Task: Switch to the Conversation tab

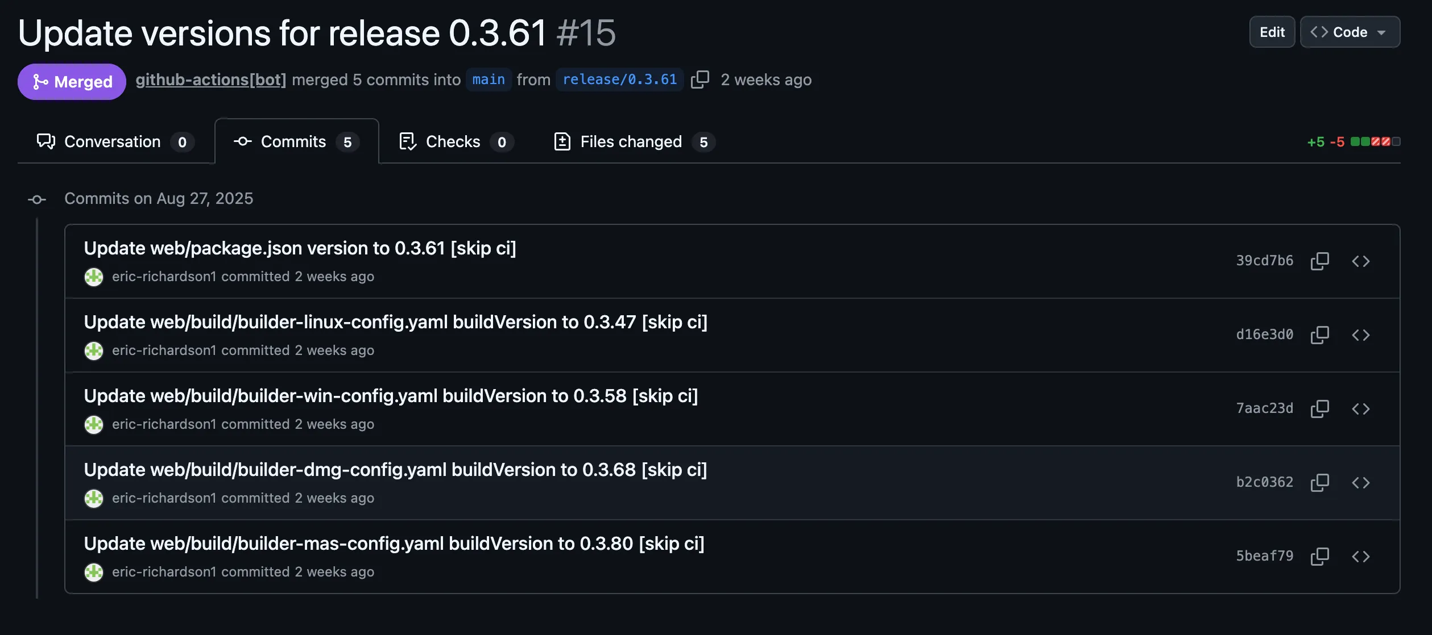Action: [114, 141]
